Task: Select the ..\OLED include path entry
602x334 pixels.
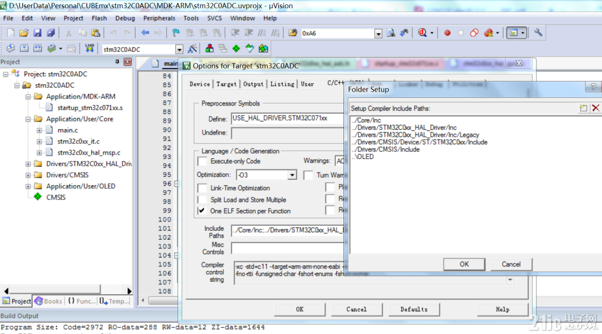Action: tap(363, 157)
